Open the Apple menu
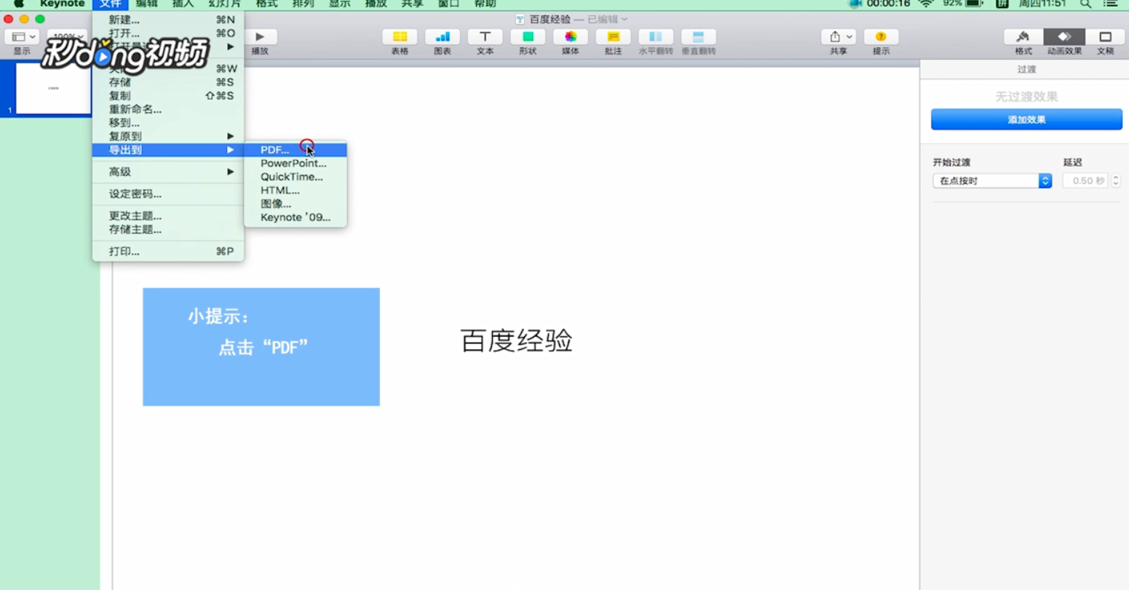The image size is (1129, 590). 19,4
